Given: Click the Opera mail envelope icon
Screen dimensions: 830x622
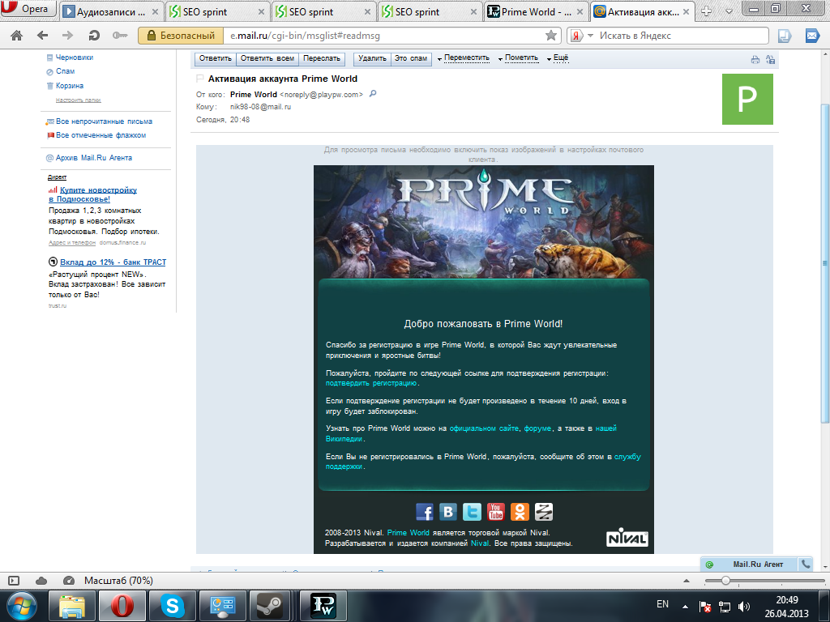Looking at the screenshot, I should pos(812,36).
